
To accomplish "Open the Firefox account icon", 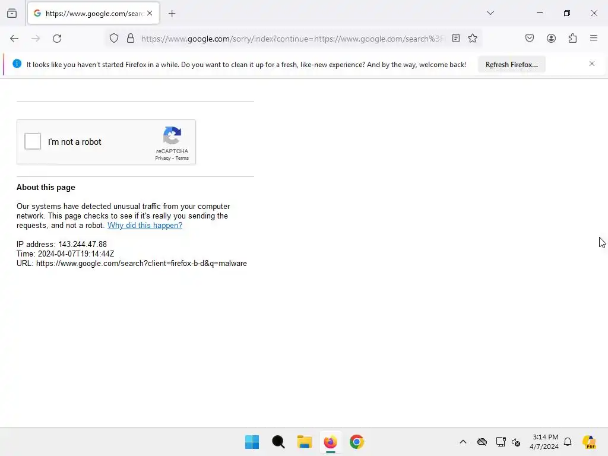I will 551,39.
